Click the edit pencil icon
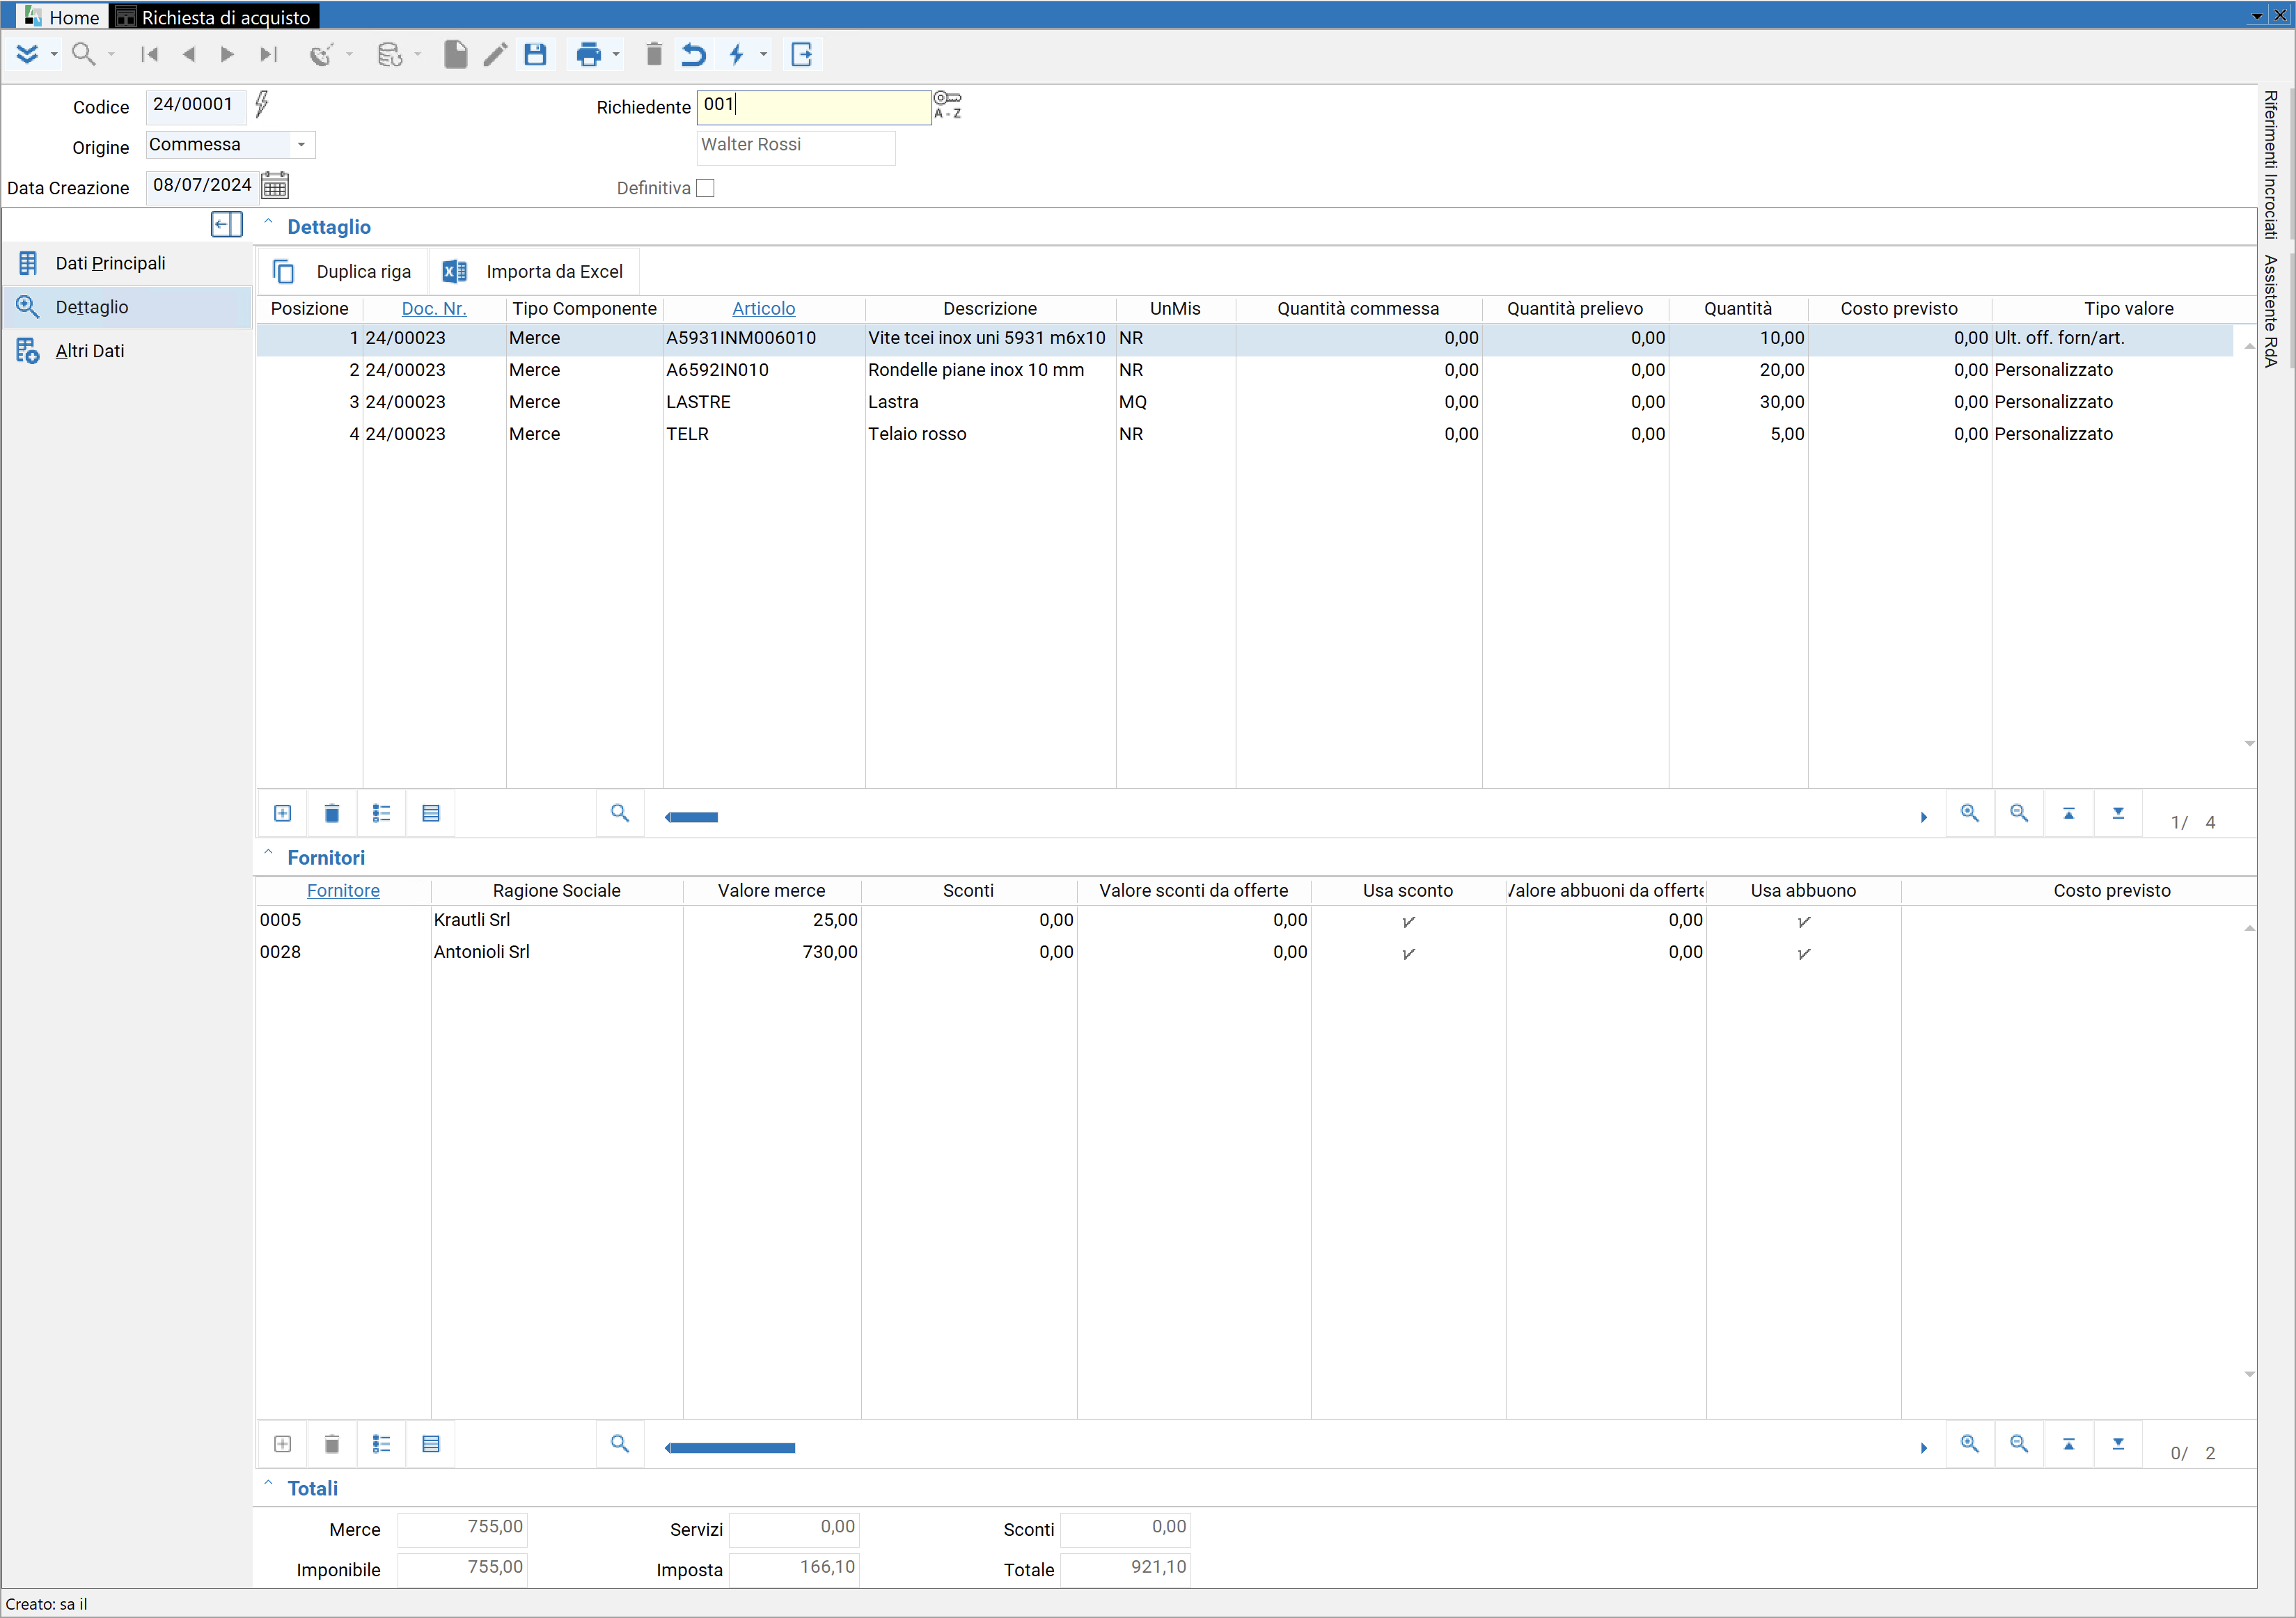Viewport: 2296px width, 1618px height. coord(495,54)
